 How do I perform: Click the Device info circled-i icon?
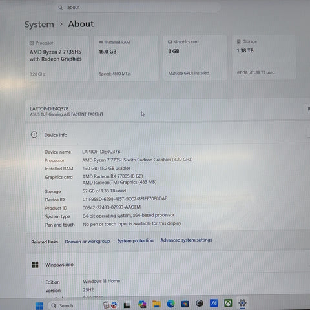coord(34,135)
